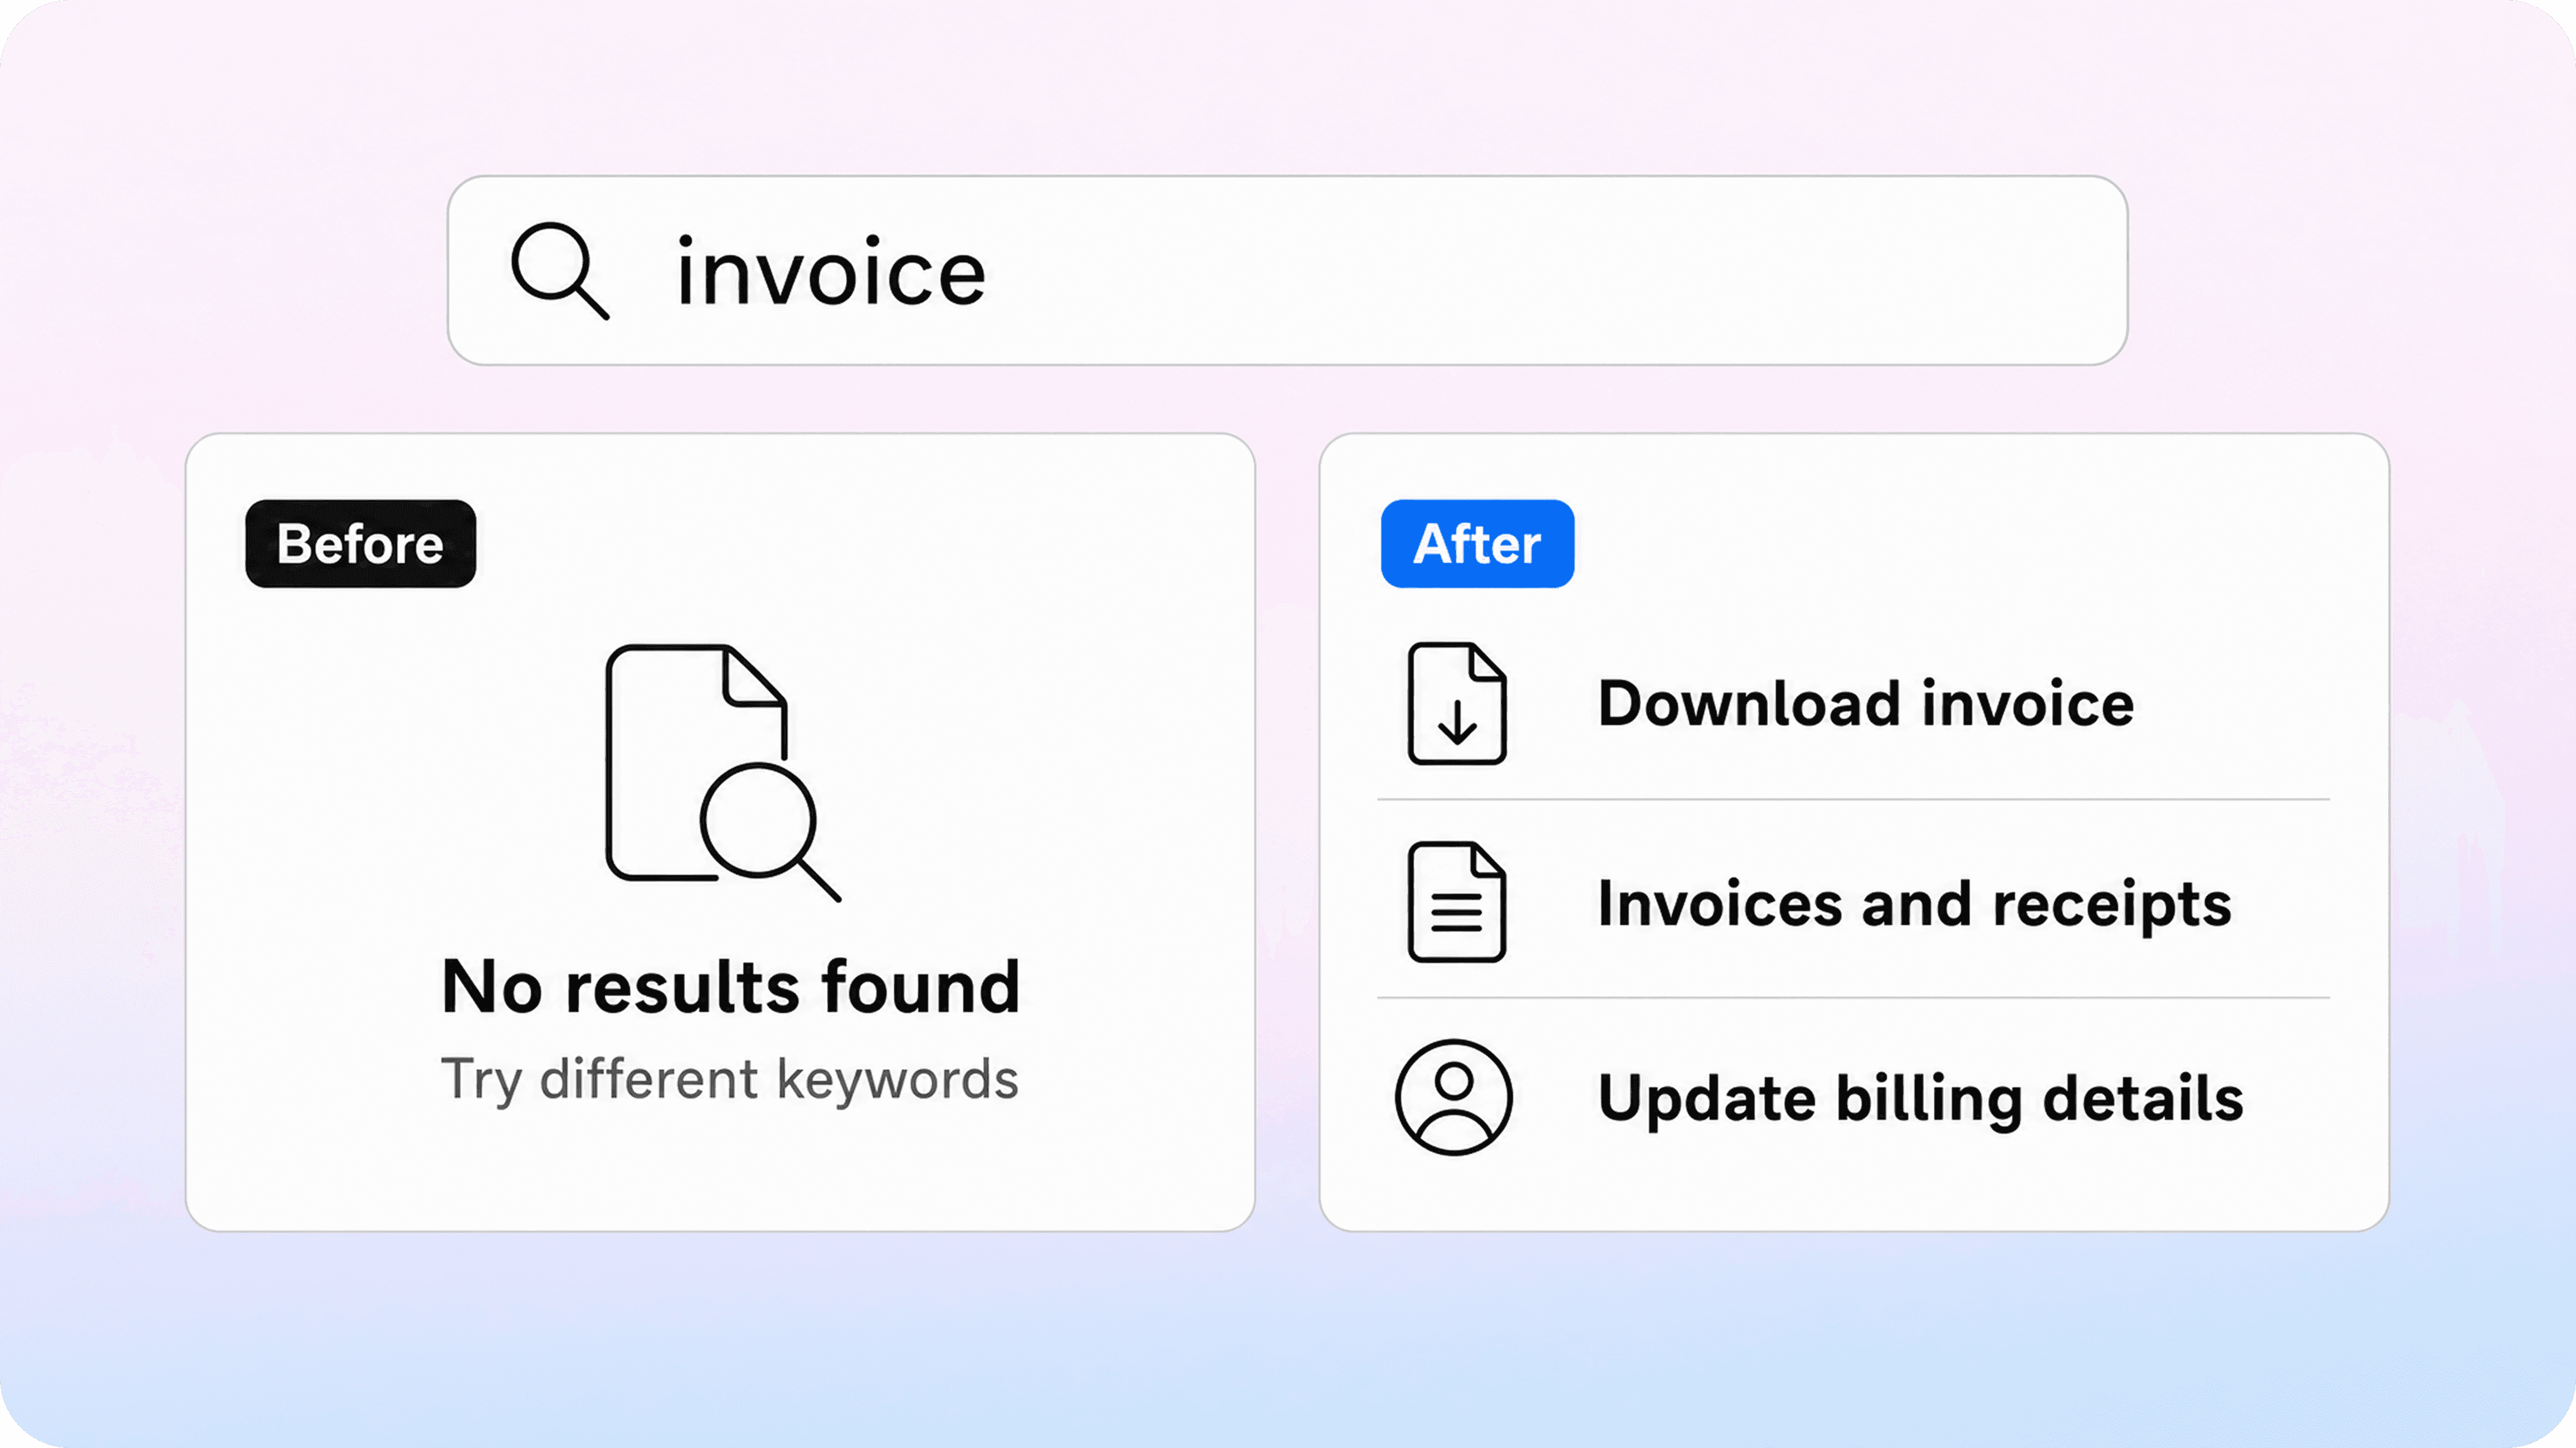Click into the search field containing "invoice"
The height and width of the screenshot is (1448, 2576).
click(x=1287, y=271)
